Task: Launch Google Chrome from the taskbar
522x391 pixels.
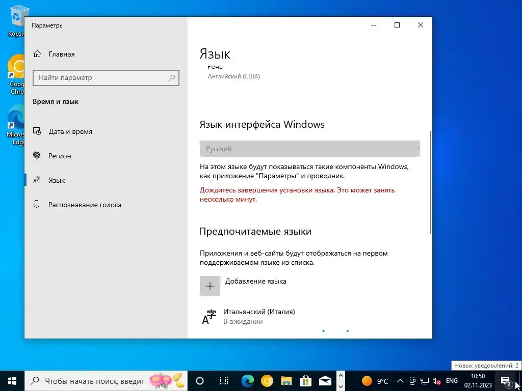Action: tap(267, 381)
